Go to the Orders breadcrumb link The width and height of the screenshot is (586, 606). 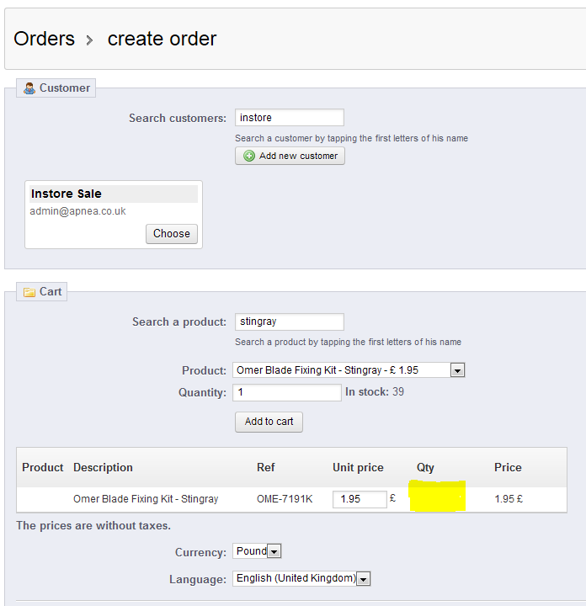(x=44, y=39)
